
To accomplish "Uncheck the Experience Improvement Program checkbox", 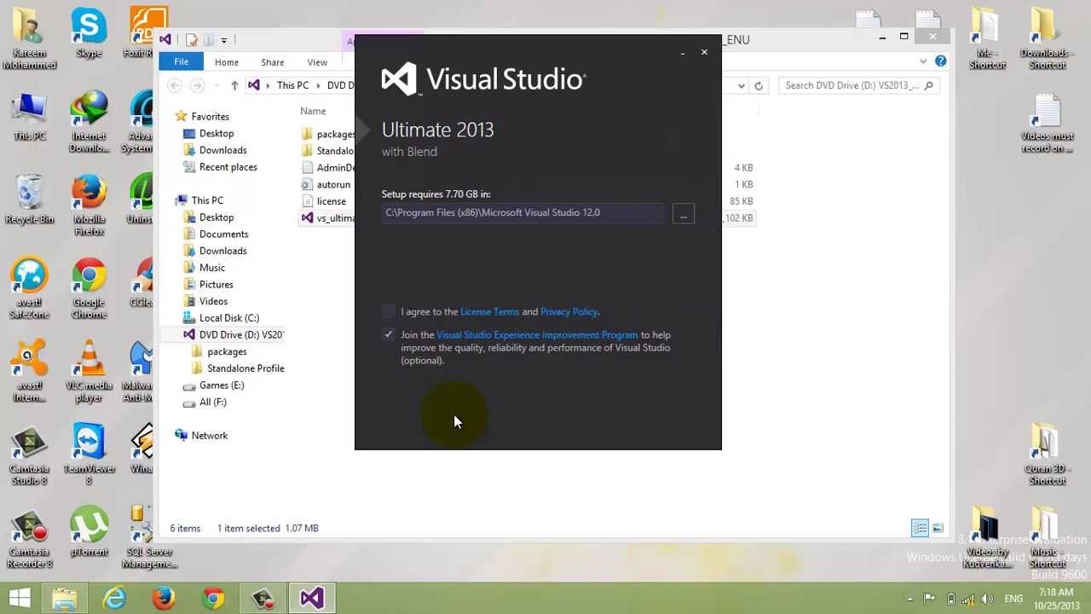I will [389, 334].
